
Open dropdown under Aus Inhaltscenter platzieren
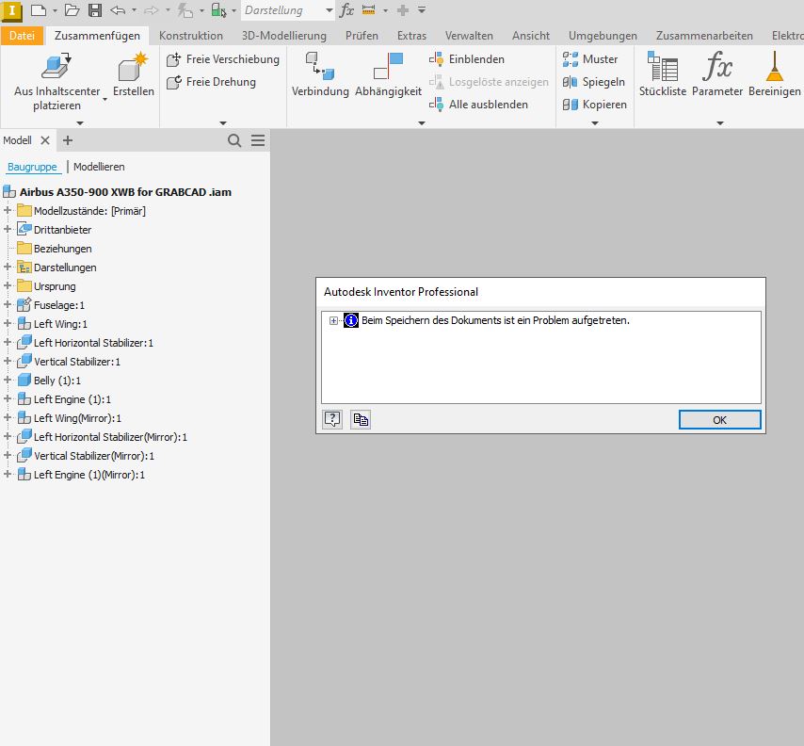click(x=105, y=100)
